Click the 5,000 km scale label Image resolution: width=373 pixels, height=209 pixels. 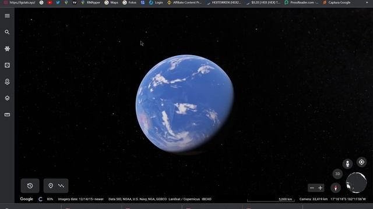[x=285, y=199]
